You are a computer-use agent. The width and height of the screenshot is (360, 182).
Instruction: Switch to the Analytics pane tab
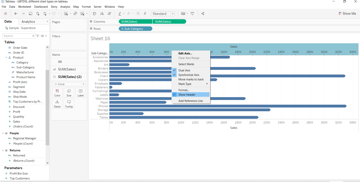(28, 22)
